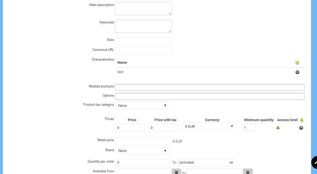Select the Price with tax input
Image resolution: width=317 pixels, height=174 pixels.
point(163,127)
